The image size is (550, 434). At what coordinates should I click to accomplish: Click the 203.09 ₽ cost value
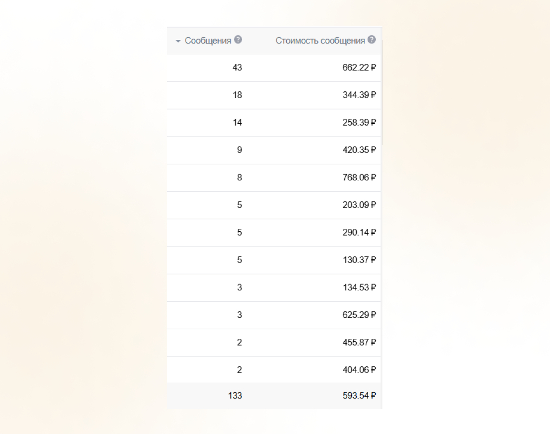tap(359, 205)
